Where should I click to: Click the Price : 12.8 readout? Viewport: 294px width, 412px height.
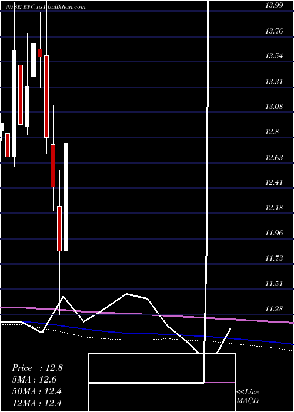37,368
